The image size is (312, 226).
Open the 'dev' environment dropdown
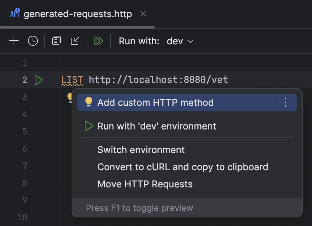pos(175,41)
